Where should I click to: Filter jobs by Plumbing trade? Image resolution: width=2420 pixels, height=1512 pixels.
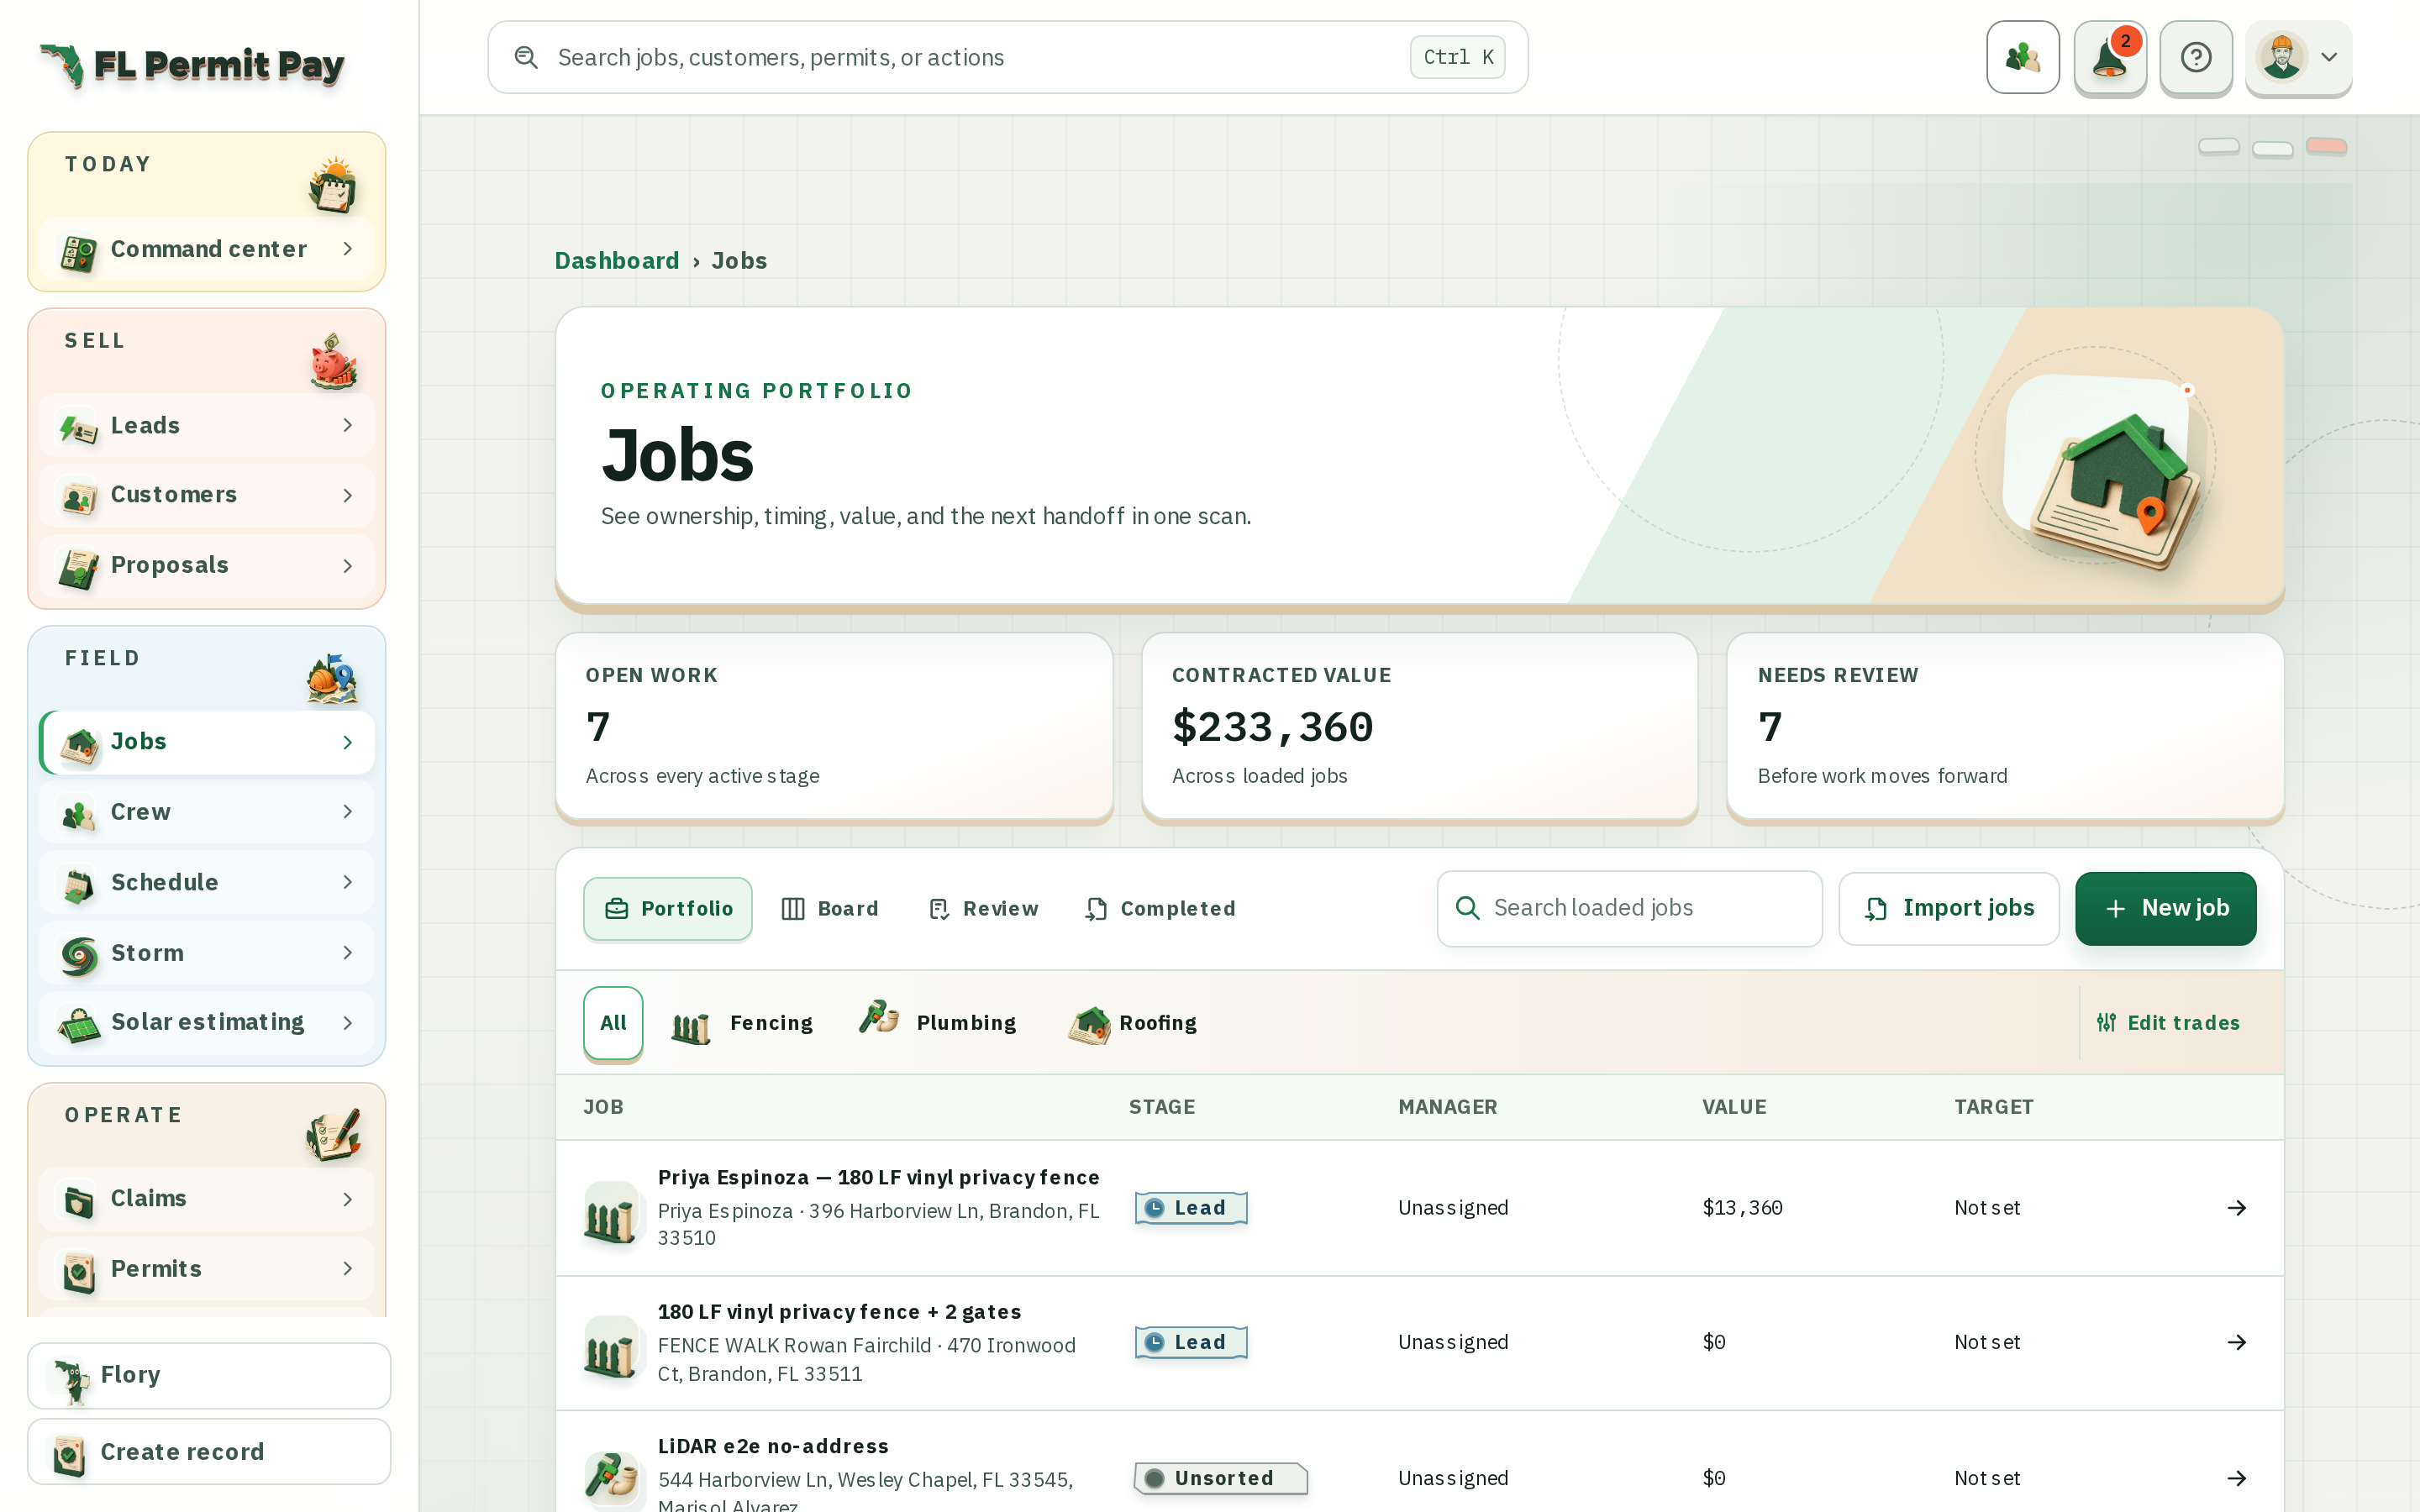938,1023
